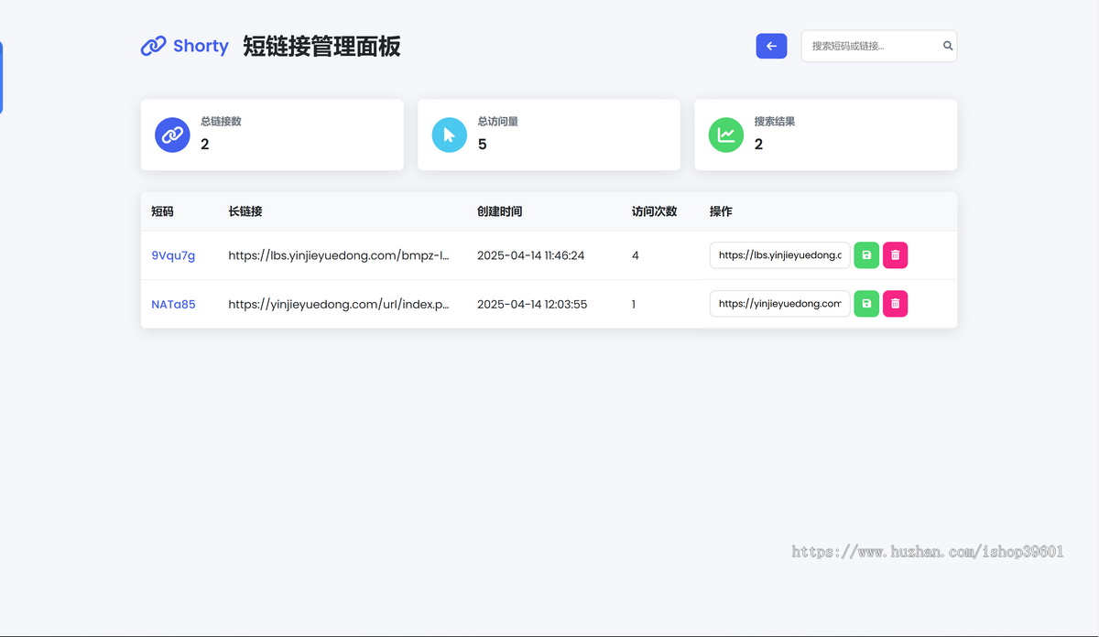Click visit count 1 in the NATa85 row

(x=634, y=304)
